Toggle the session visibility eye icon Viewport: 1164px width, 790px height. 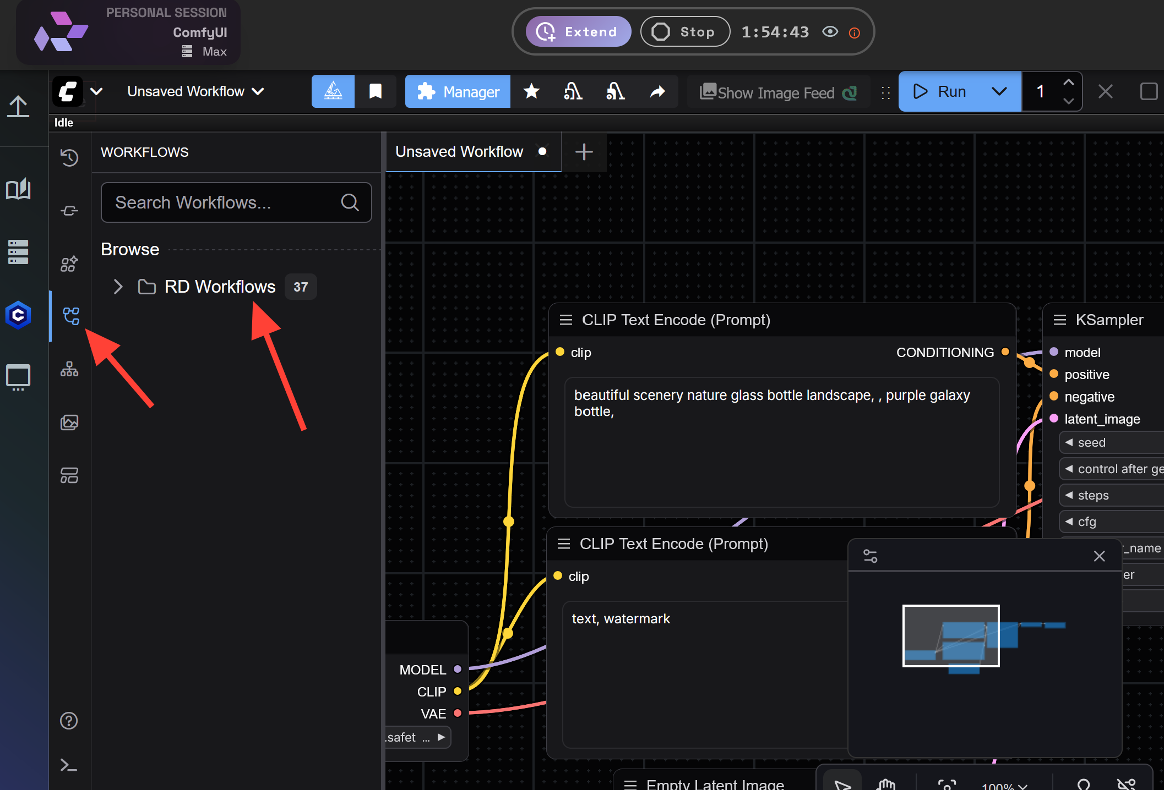[830, 32]
